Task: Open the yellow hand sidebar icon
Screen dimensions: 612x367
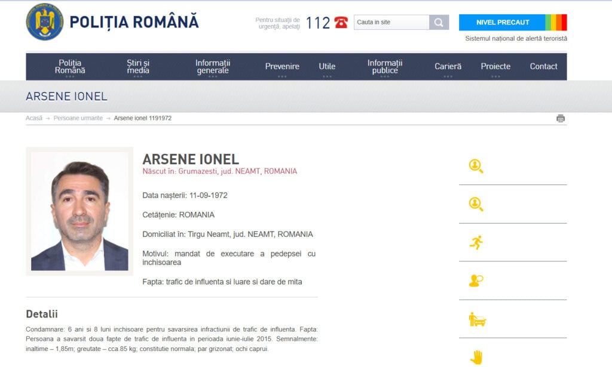Action: [x=476, y=357]
